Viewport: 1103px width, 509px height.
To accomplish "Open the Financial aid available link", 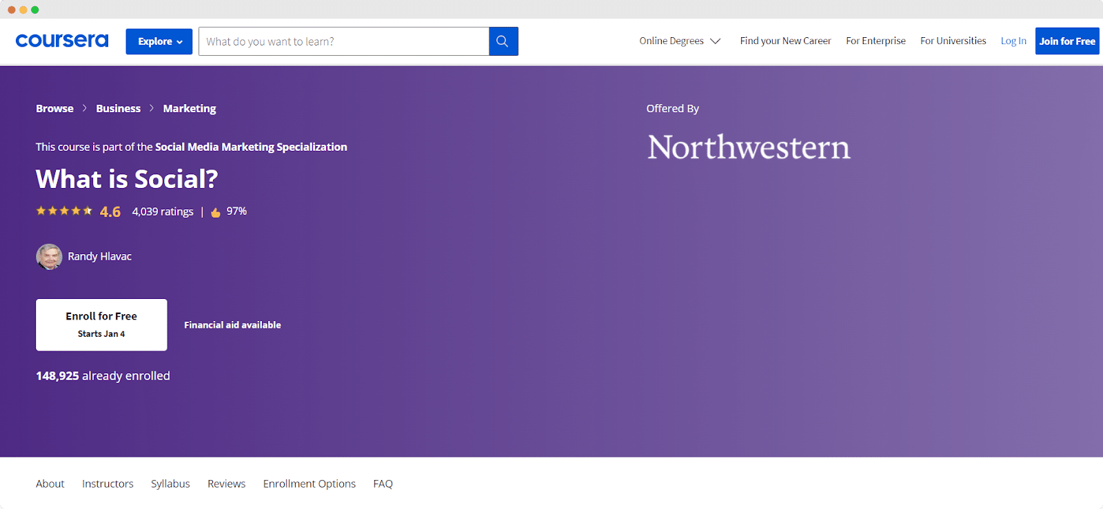I will [232, 325].
